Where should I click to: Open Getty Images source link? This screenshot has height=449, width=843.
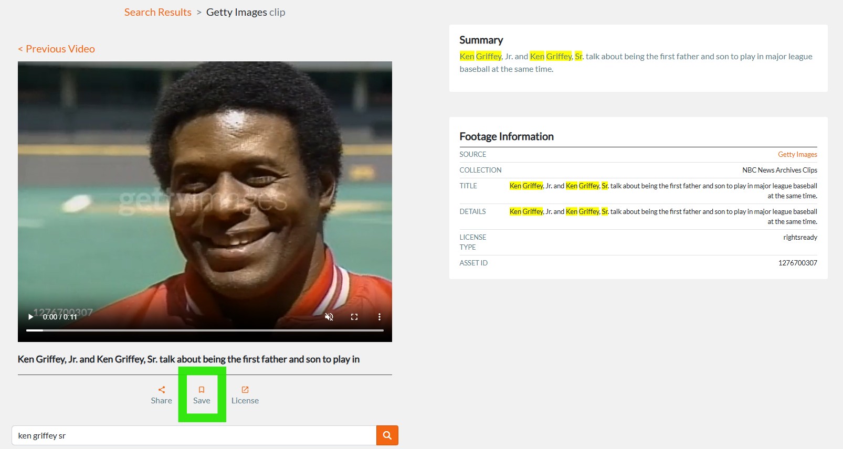(797, 154)
